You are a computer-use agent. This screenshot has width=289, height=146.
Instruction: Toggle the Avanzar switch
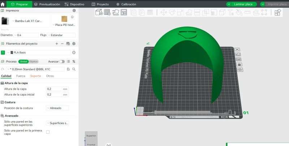coord(62,62)
